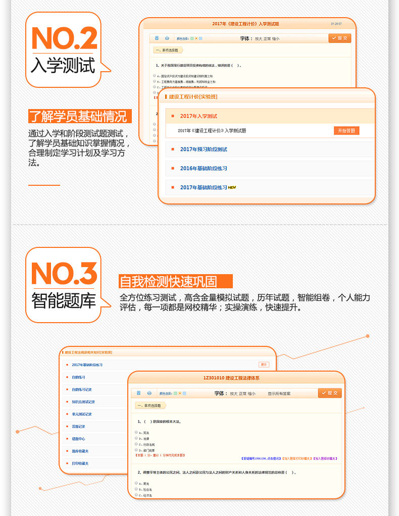Viewport: 399px width, 516px height.
Task: Open the 自测练习记录 menu item
Action: click(x=82, y=390)
